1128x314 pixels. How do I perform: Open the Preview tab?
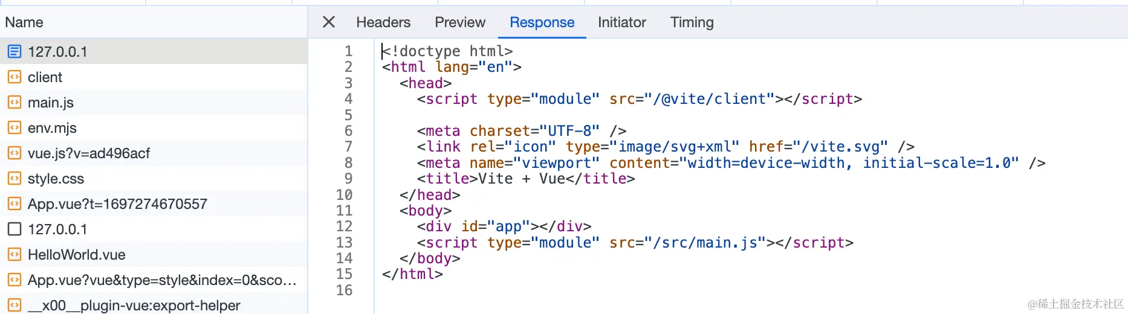[x=460, y=22]
